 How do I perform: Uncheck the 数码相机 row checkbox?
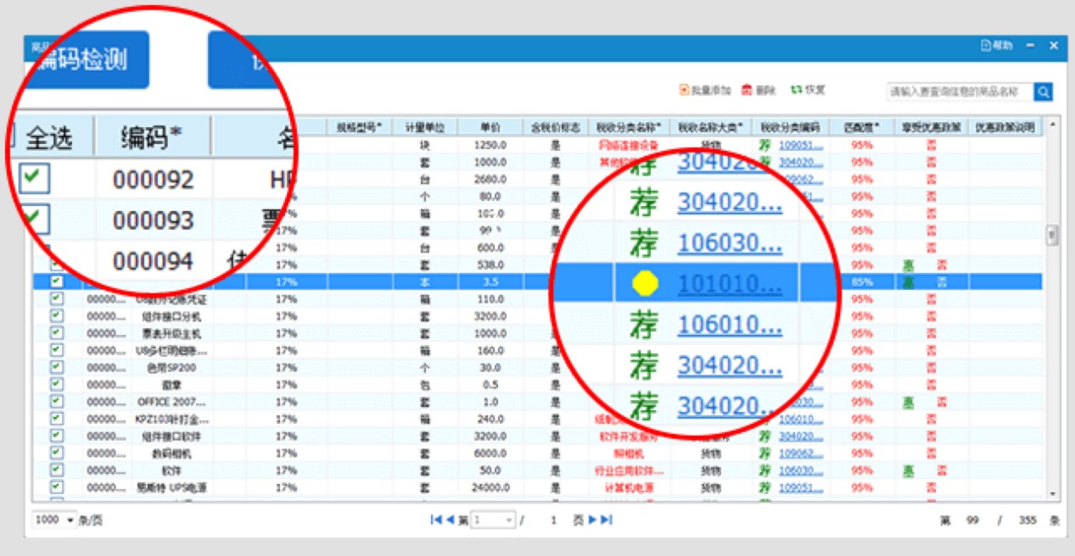click(57, 453)
